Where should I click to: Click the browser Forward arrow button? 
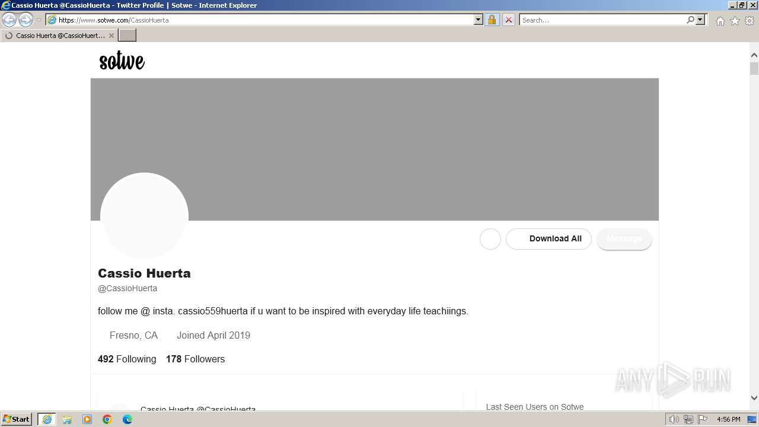click(x=25, y=20)
